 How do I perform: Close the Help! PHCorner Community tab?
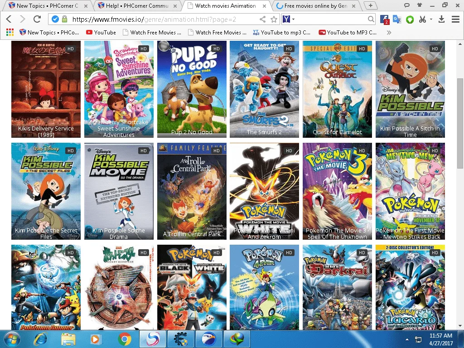pyautogui.click(x=175, y=6)
